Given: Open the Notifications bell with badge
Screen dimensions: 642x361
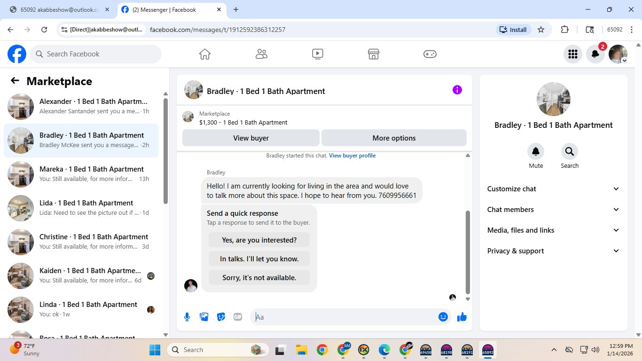Looking at the screenshot, I should click(x=595, y=54).
